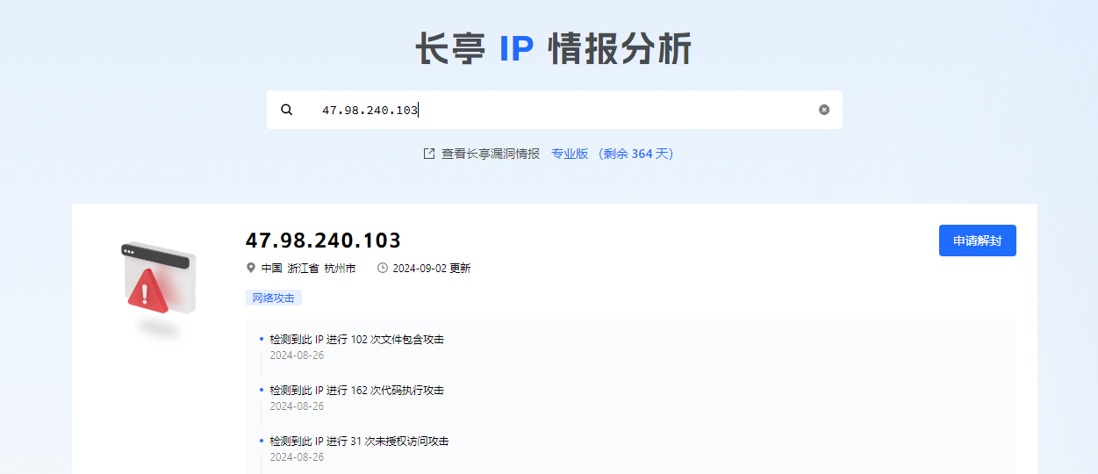Click the 长亭 IP 情报分析 page title
This screenshot has width=1098, height=474.
click(554, 49)
